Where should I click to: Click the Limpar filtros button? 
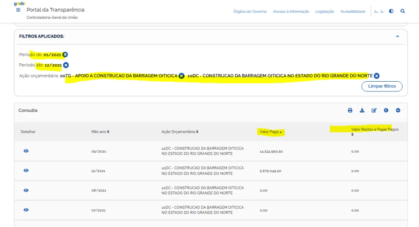(382, 86)
